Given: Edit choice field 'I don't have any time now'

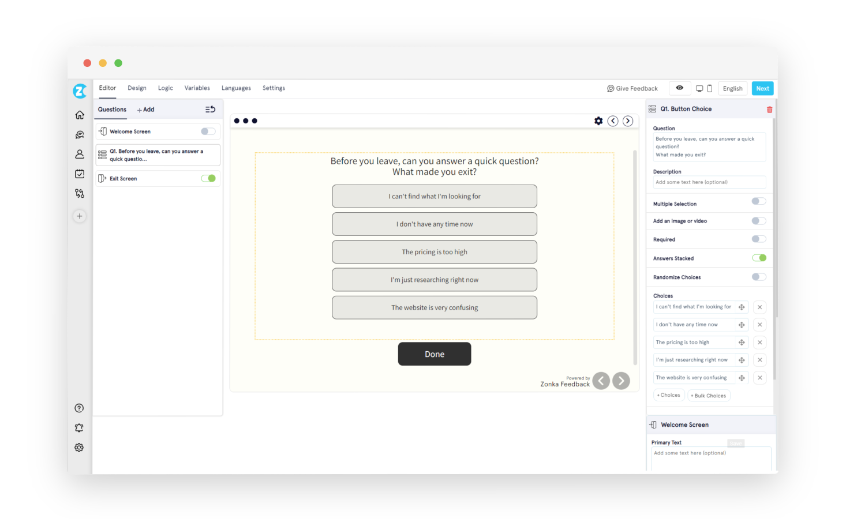Looking at the screenshot, I should click(695, 325).
